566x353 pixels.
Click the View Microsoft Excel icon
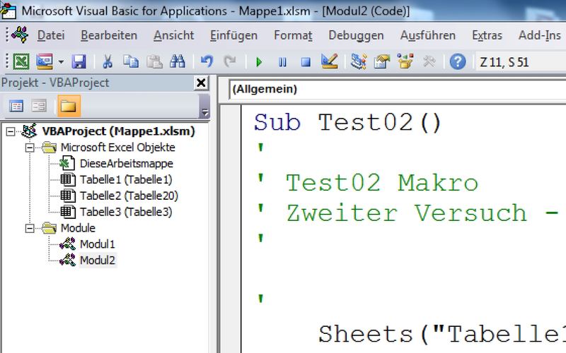point(22,61)
